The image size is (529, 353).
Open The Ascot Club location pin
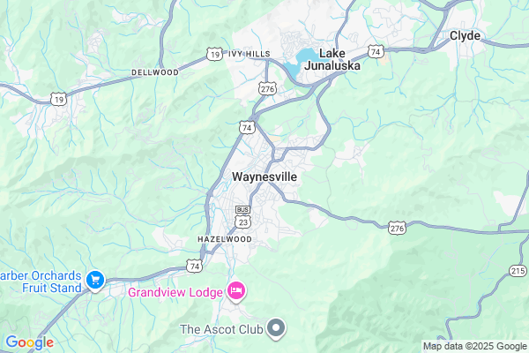[276, 328]
